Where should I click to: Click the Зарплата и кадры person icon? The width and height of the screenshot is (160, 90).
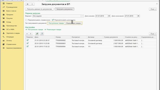(x=3, y=33)
